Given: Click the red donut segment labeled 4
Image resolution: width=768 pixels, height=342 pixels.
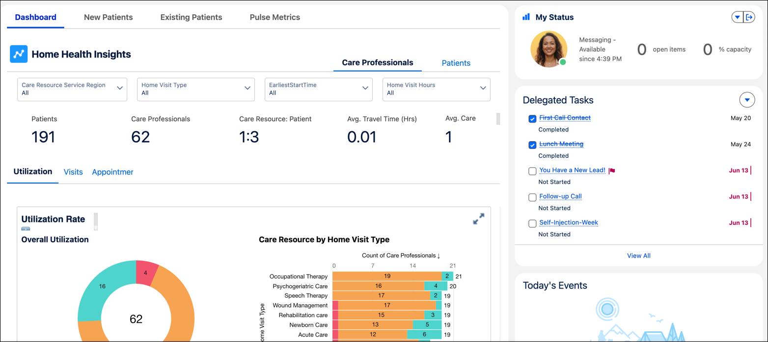Looking at the screenshot, I should (147, 273).
